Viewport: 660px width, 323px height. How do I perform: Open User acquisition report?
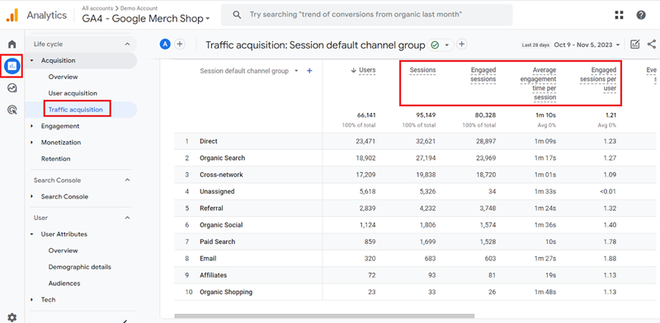point(73,93)
